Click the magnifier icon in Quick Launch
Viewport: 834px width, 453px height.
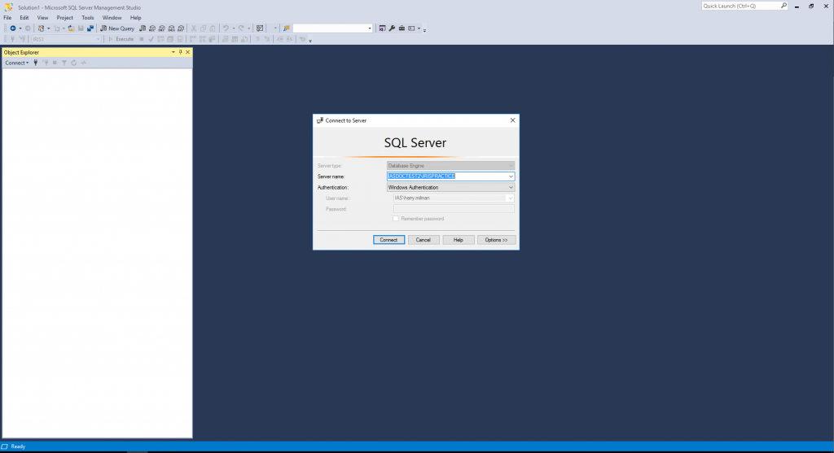click(784, 6)
